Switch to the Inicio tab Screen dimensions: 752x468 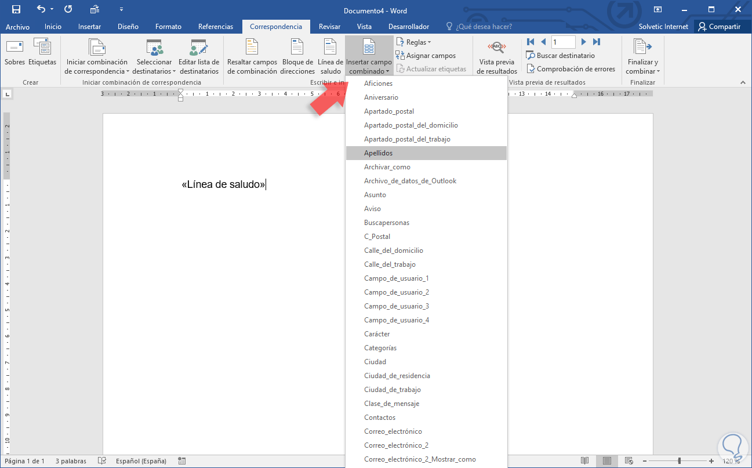pyautogui.click(x=53, y=27)
